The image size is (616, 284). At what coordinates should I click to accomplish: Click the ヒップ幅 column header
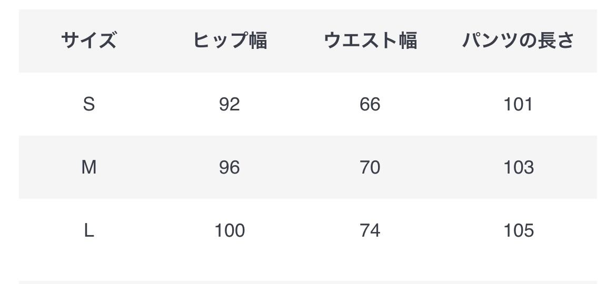[230, 40]
